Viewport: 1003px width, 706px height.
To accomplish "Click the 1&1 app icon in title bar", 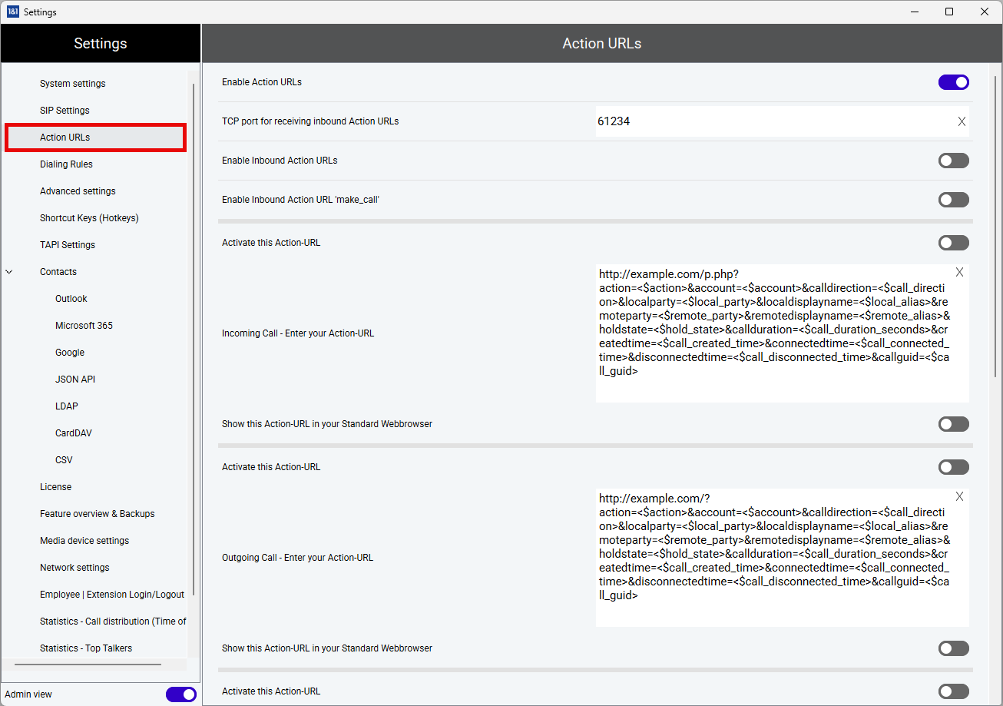I will (12, 12).
